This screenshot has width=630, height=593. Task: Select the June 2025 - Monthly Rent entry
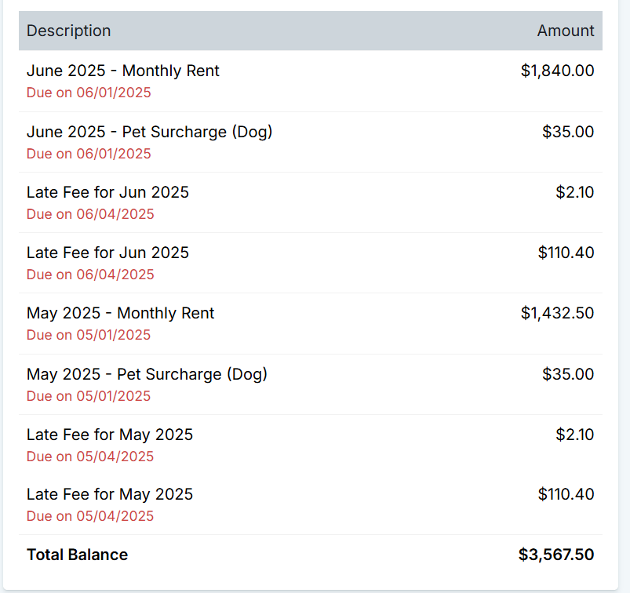coord(123,71)
